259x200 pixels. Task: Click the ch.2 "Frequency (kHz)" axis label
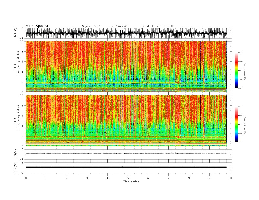coord(18,117)
